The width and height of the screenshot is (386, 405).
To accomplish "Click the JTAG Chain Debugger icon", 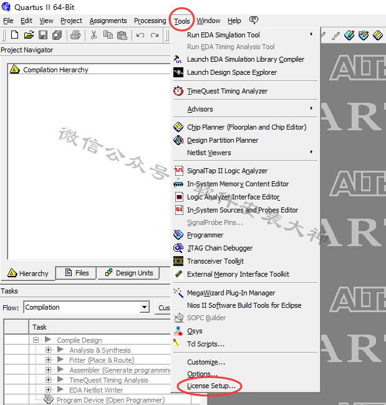I will [x=178, y=248].
